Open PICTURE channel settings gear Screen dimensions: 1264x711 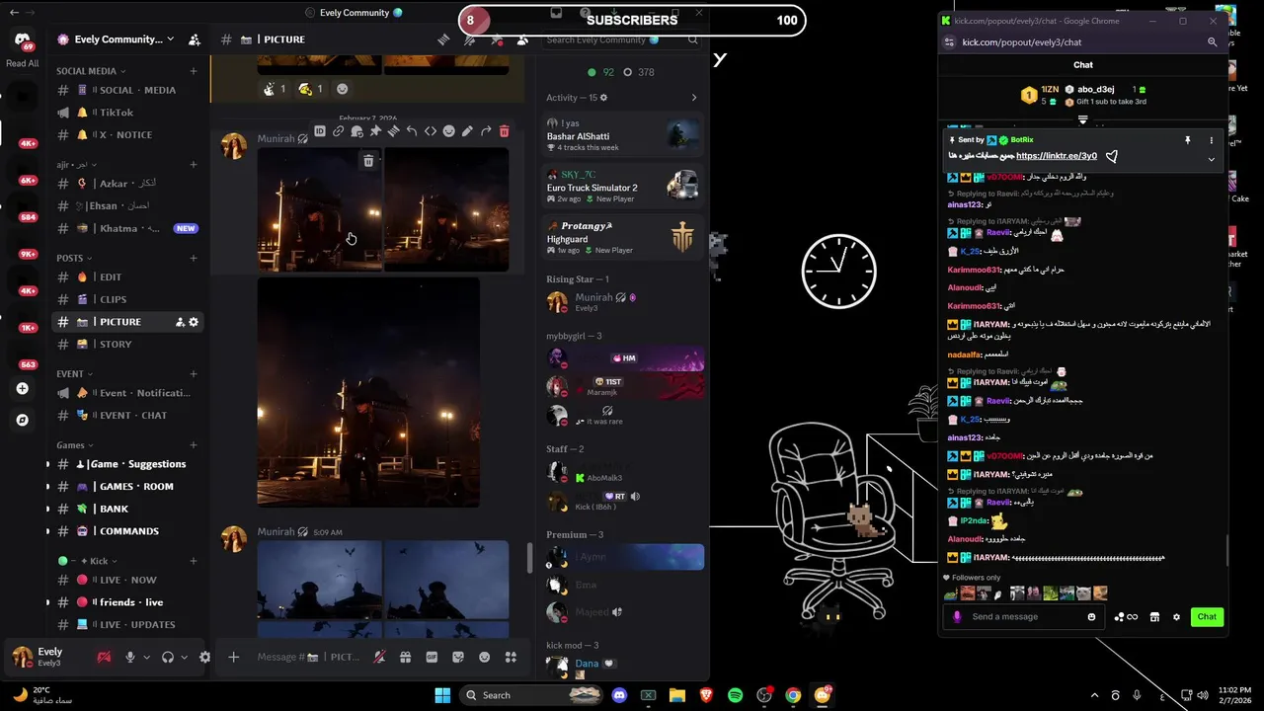(x=194, y=322)
